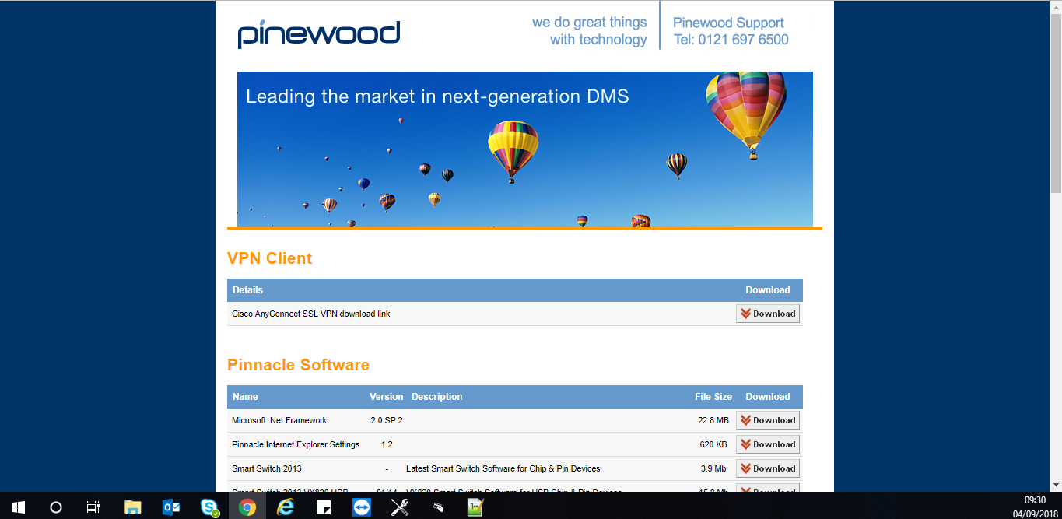Open Internet Explorer from the taskbar
The image size is (1062, 519).
coord(286,507)
